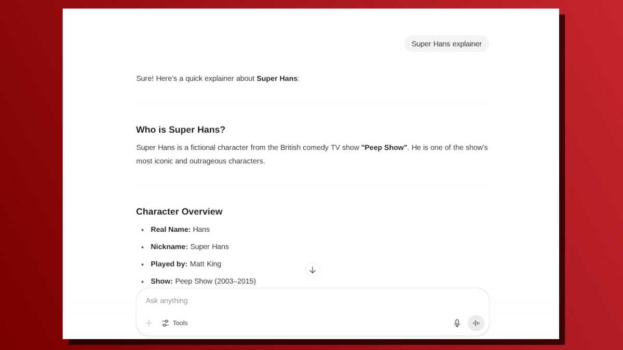
Task: Open the Tools sliders icon
Action: (165, 323)
